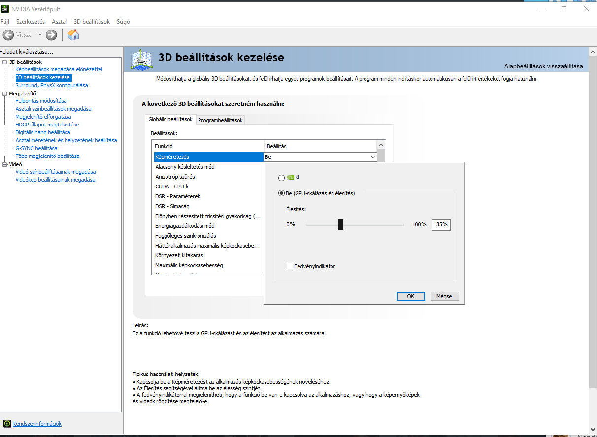This screenshot has height=437, width=597.
Task: Select Energiagazdálkodási mód row
Action: (209, 226)
